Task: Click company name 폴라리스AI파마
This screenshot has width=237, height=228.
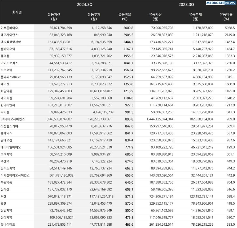Action: [x=11, y=77]
